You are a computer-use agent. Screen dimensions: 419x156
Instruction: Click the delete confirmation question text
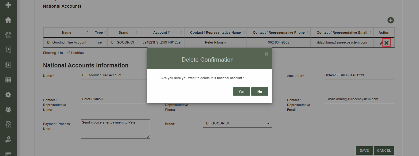click(203, 78)
